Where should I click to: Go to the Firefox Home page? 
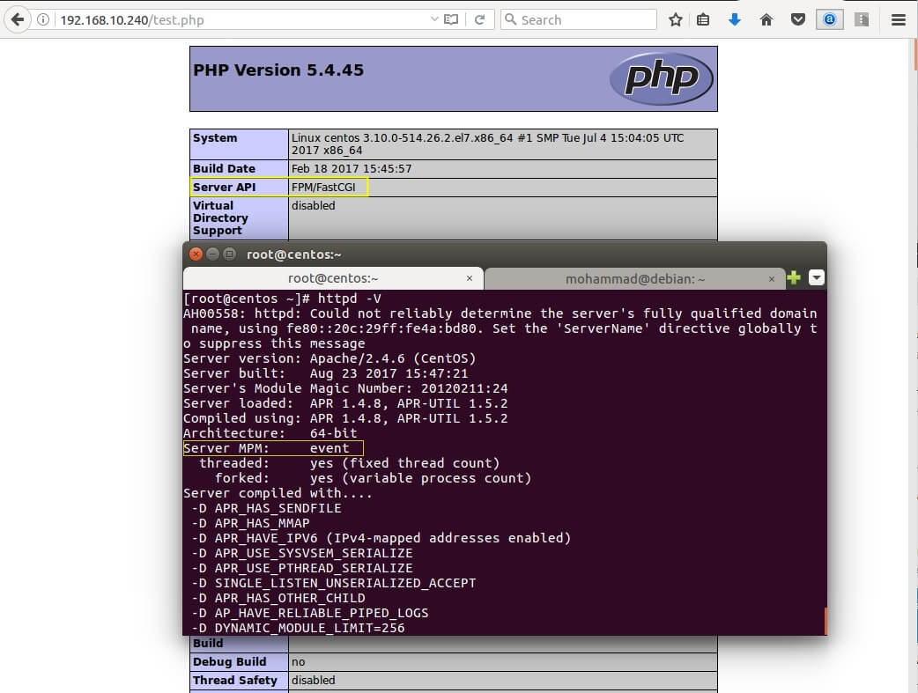766,19
